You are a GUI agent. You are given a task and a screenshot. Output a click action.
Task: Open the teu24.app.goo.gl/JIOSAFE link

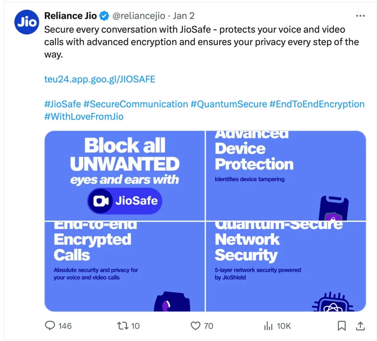tap(99, 79)
